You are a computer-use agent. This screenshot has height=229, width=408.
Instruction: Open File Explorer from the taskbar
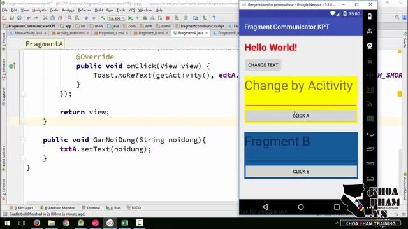(x=51, y=223)
